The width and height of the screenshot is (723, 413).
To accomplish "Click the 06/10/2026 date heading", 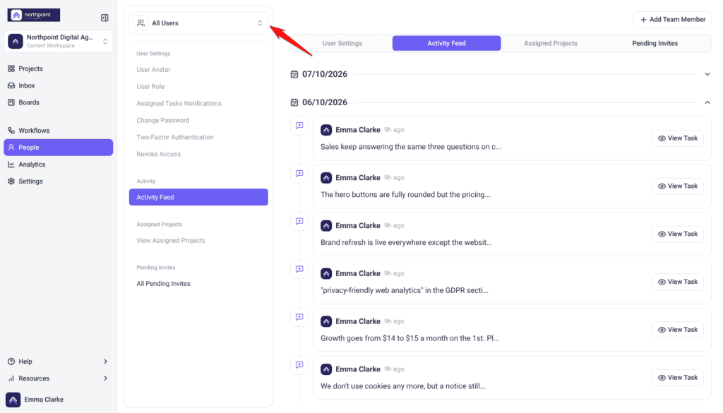I will coord(325,102).
